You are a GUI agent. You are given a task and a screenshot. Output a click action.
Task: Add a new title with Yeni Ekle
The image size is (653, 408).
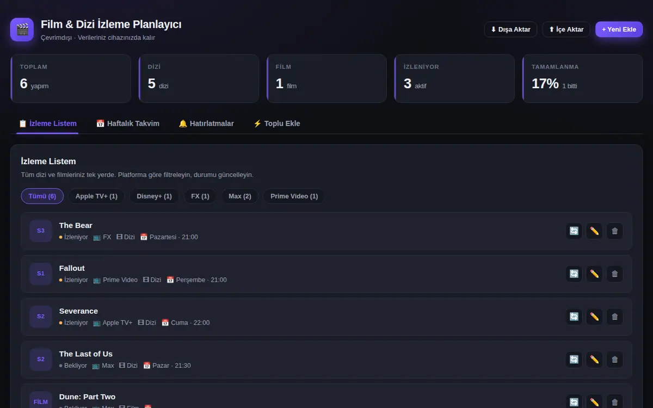point(619,29)
